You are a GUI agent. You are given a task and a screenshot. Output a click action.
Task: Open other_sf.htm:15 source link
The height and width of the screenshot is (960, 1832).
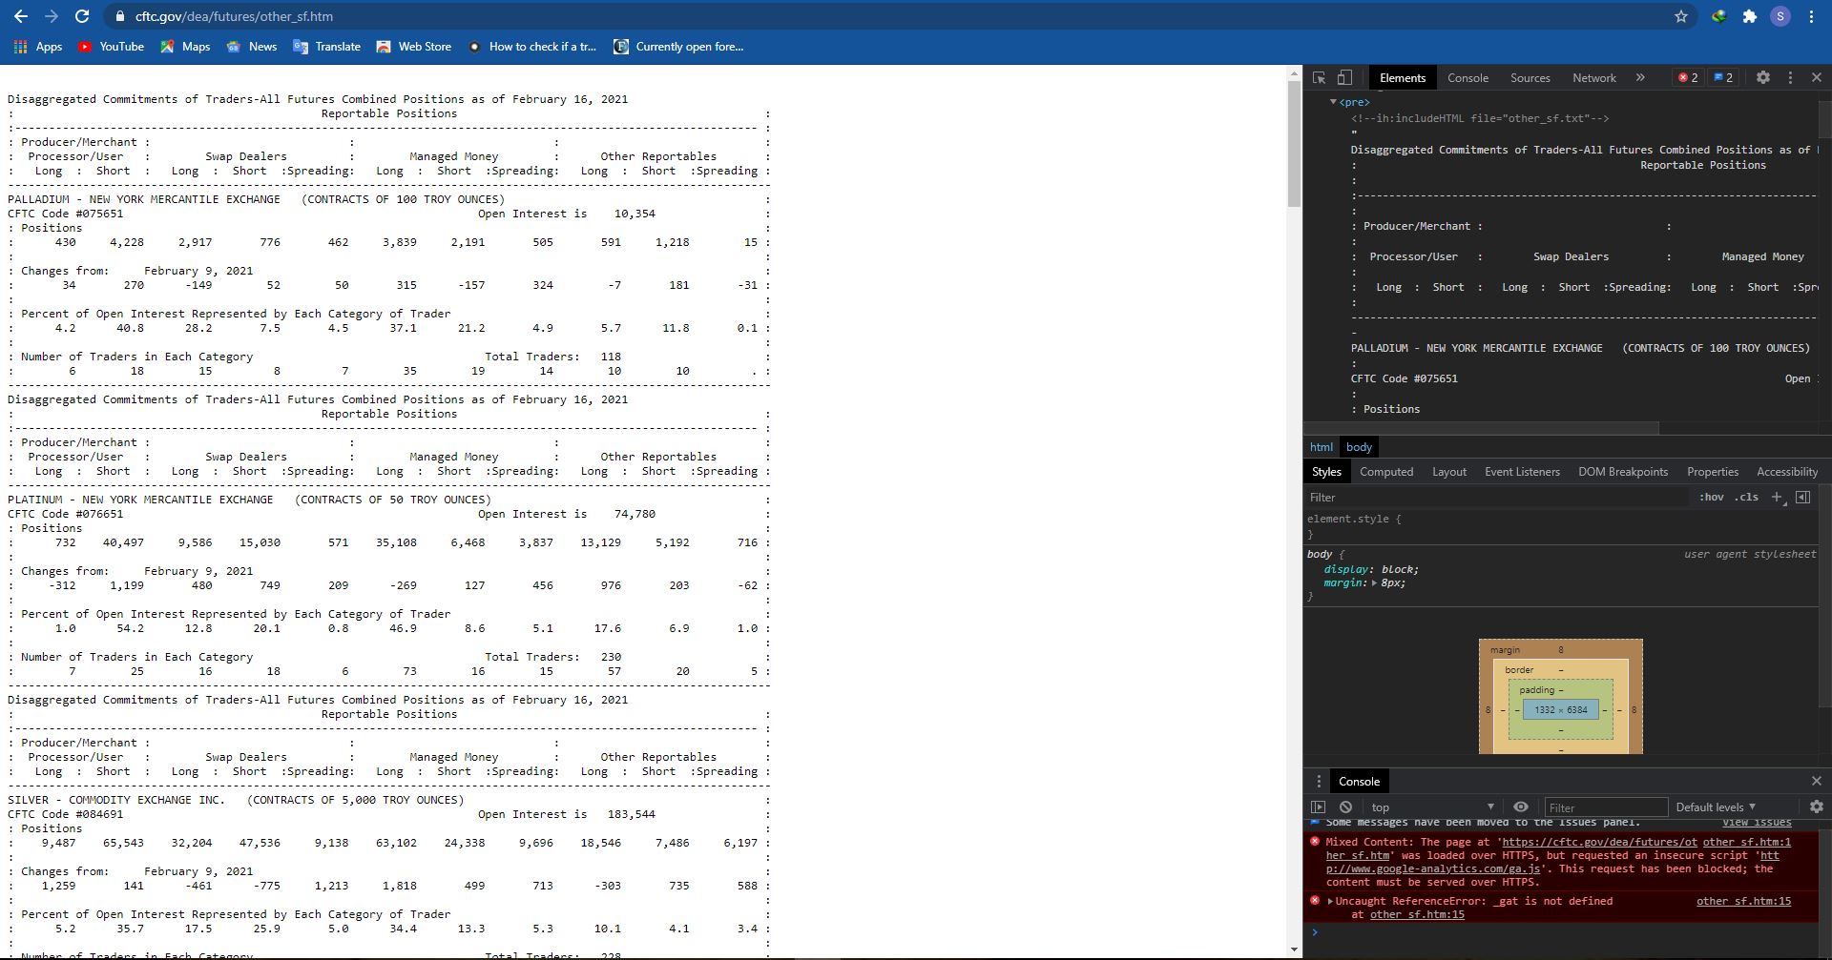(x=1743, y=901)
